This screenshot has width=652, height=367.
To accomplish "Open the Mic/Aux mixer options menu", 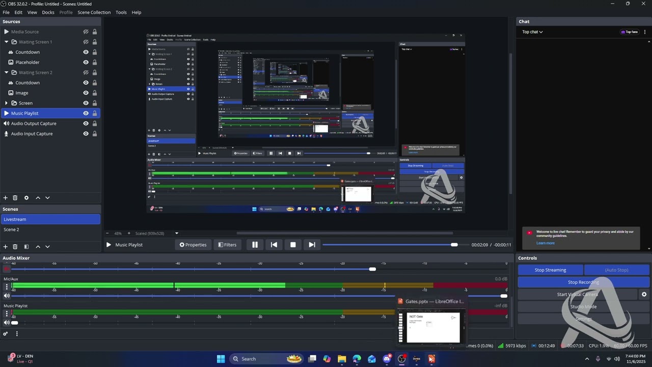I will 7,286.
